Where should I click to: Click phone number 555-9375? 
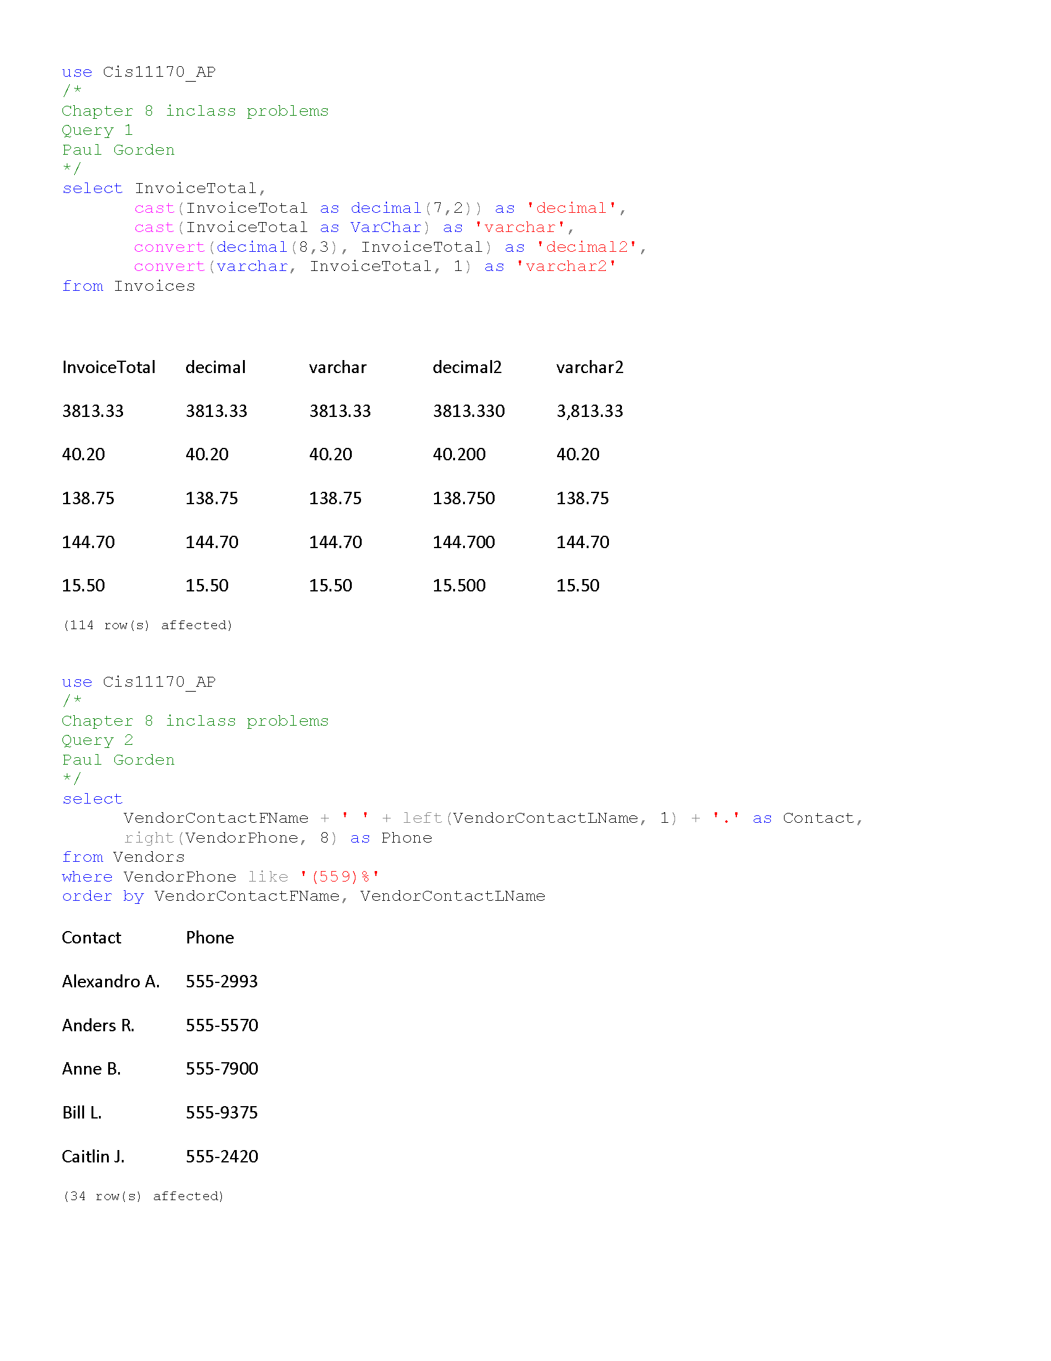click(222, 1113)
